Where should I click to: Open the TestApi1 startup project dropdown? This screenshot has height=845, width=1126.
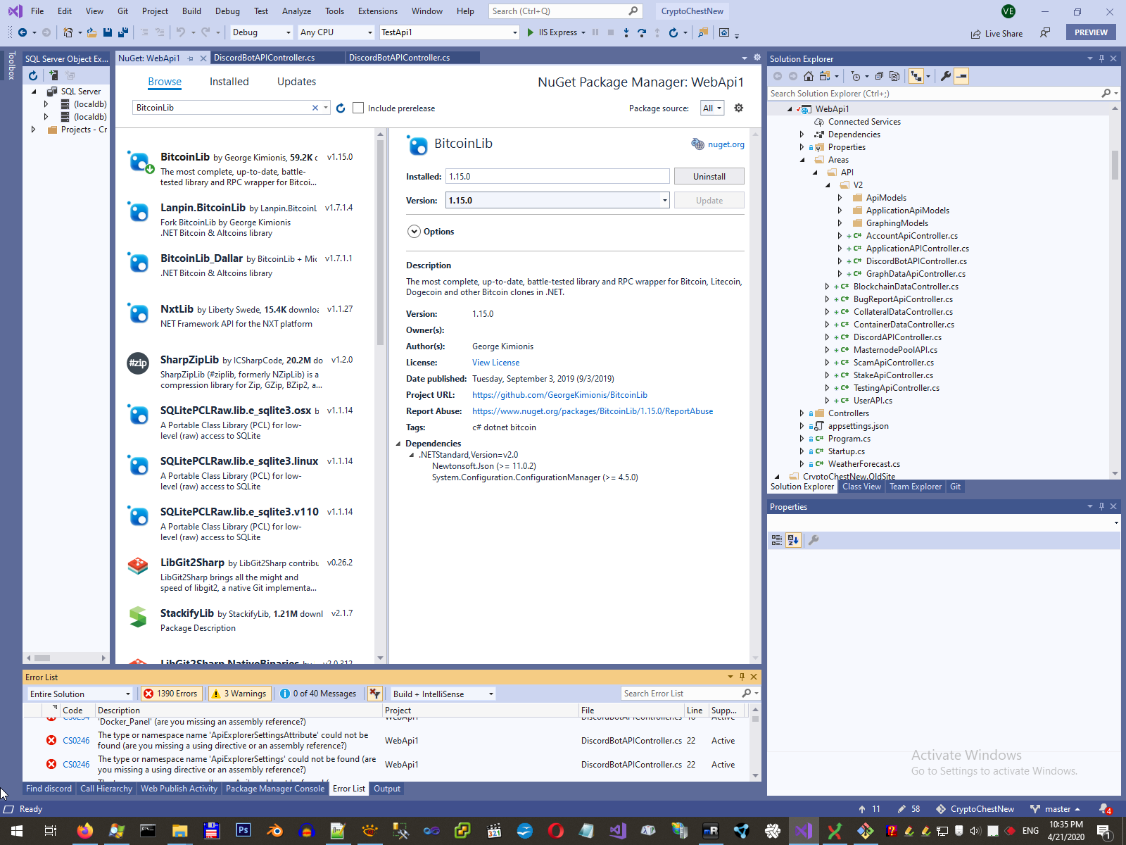[449, 32]
